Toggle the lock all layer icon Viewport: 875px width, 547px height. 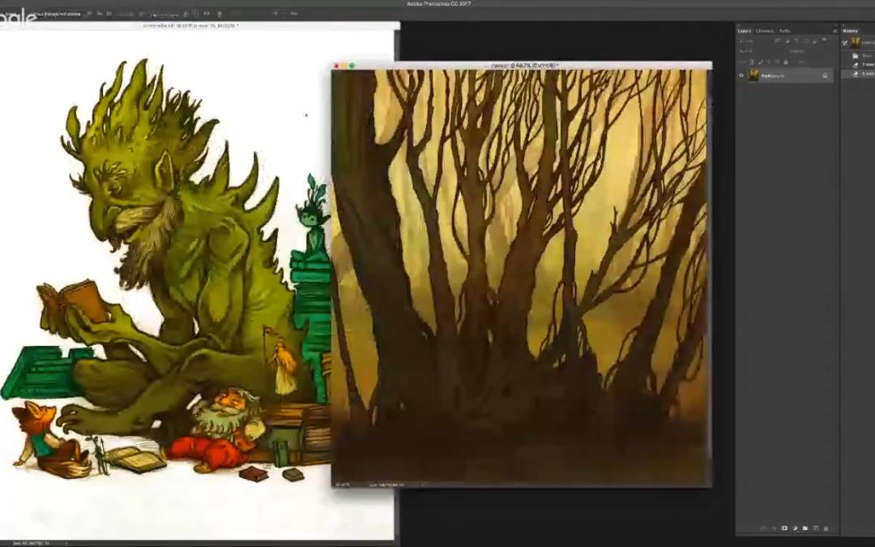tap(785, 62)
